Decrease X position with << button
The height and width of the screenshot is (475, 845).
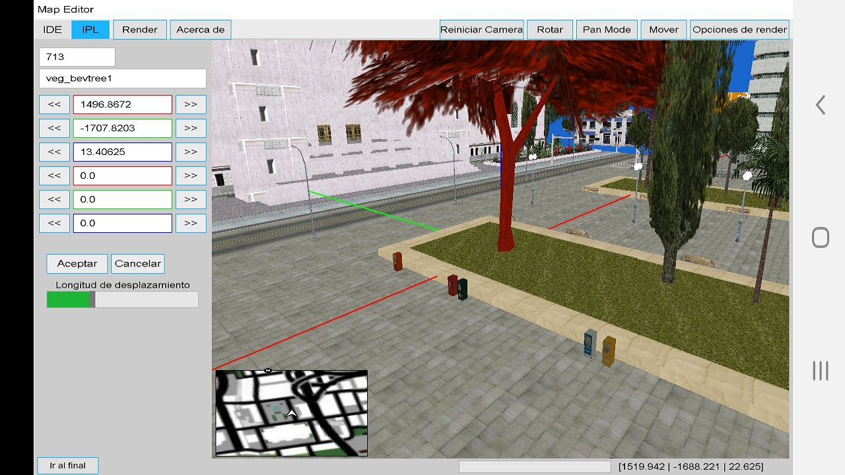tap(54, 104)
